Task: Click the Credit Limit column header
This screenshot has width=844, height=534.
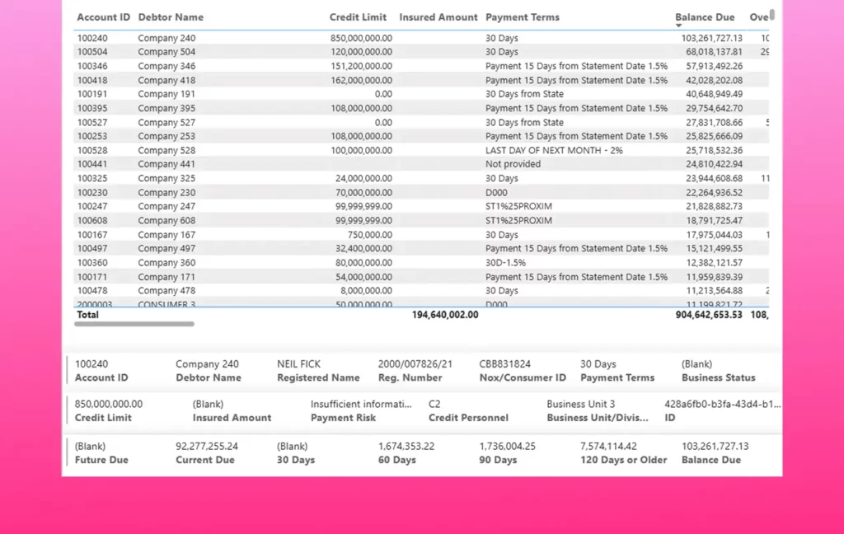Action: click(358, 17)
